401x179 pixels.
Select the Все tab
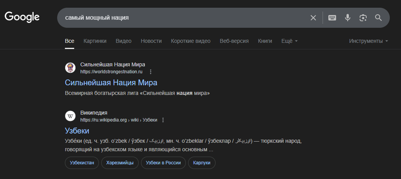pyautogui.click(x=70, y=41)
